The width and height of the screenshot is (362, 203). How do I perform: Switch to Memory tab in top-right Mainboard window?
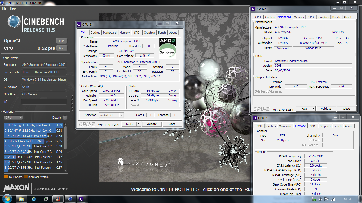pyautogui.click(x=299, y=17)
